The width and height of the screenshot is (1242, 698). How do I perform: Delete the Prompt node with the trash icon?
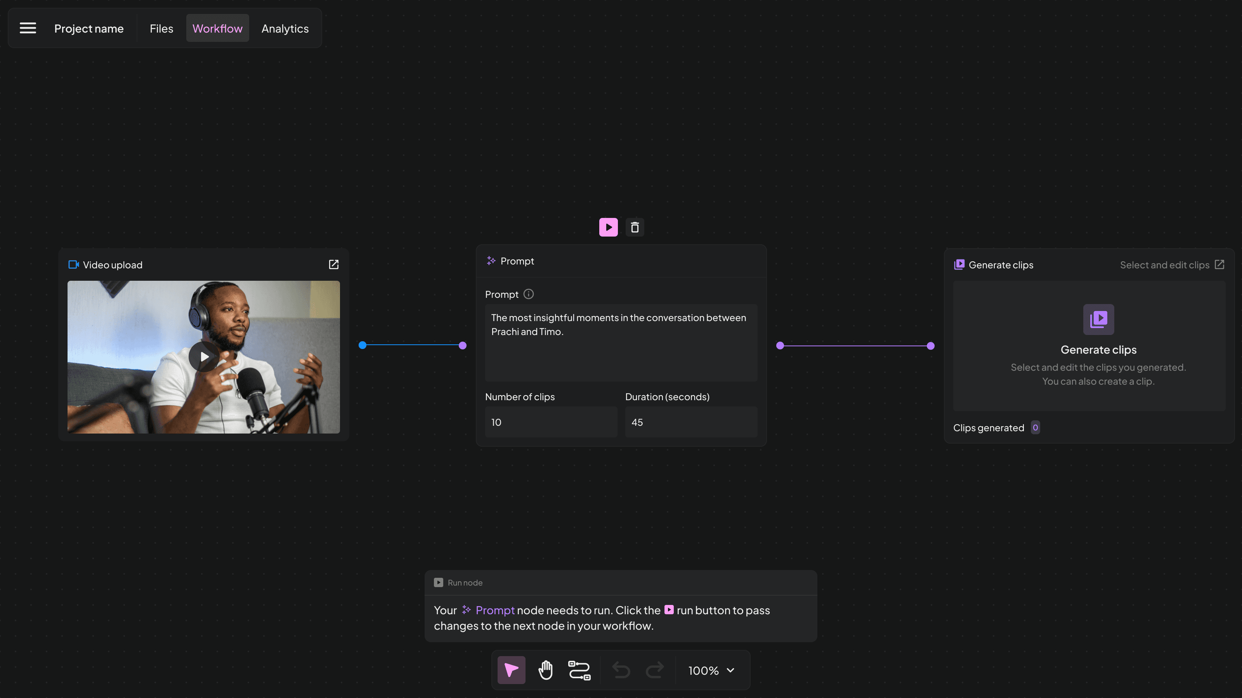point(635,227)
